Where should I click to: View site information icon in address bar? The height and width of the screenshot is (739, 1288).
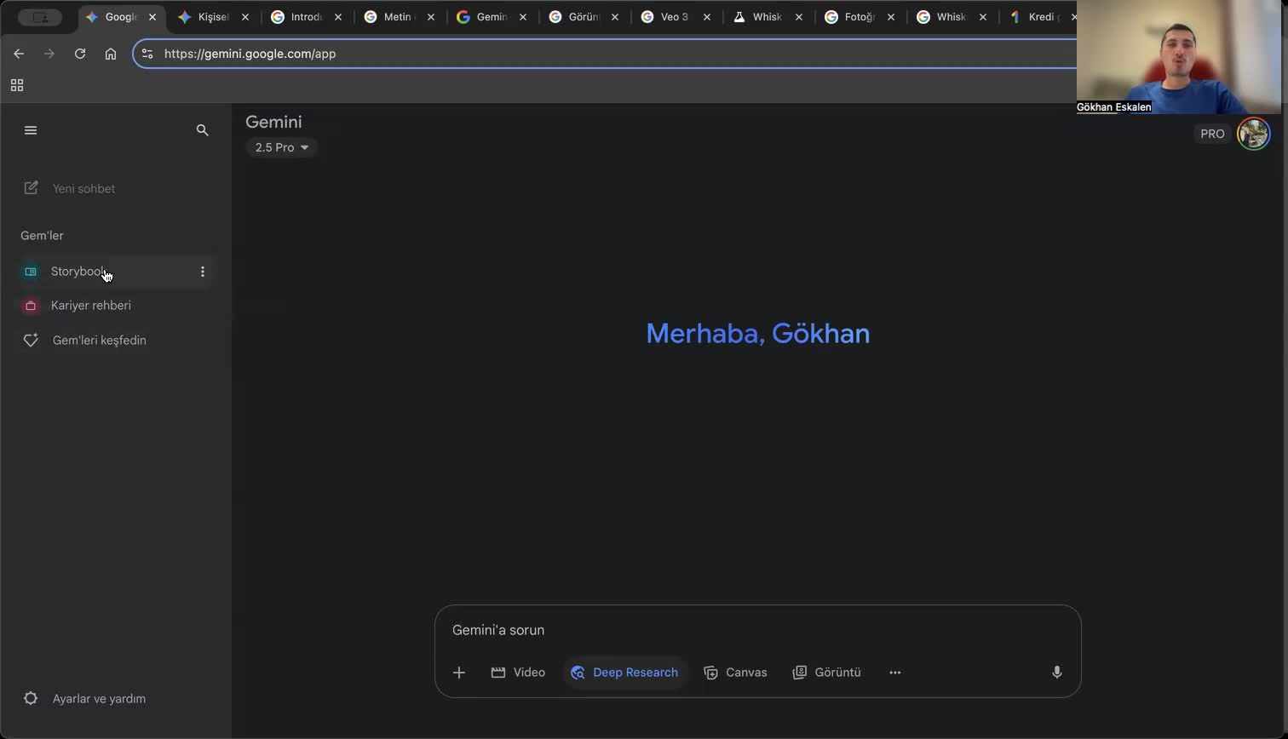147,54
